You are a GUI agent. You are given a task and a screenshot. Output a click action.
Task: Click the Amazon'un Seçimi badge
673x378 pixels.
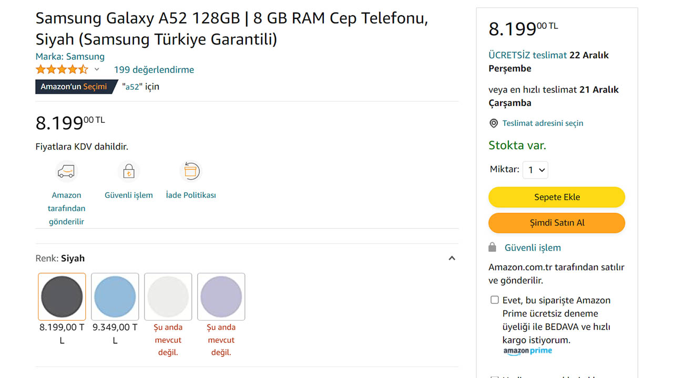coord(74,87)
